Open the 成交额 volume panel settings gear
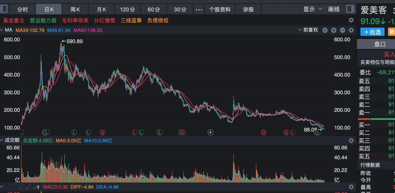This screenshot has width=395, height=193. (351, 141)
